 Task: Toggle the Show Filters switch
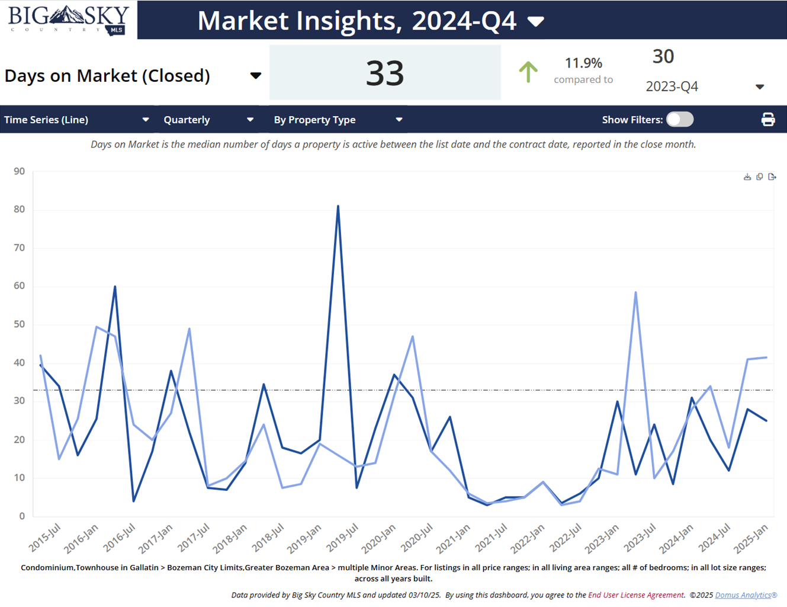tap(679, 120)
